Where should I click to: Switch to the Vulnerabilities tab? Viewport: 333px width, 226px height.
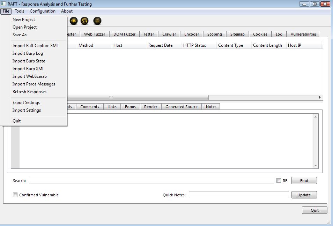303,34
